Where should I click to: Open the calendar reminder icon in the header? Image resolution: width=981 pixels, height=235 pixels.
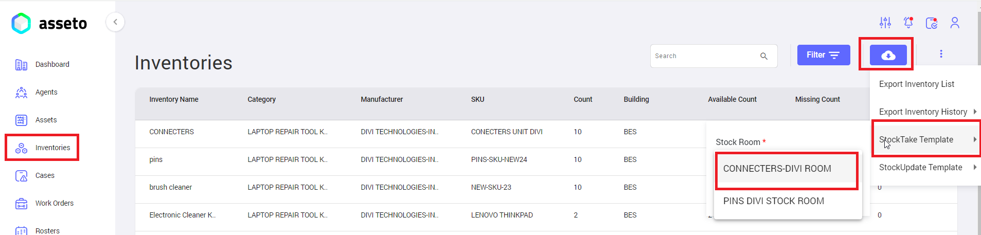[932, 23]
